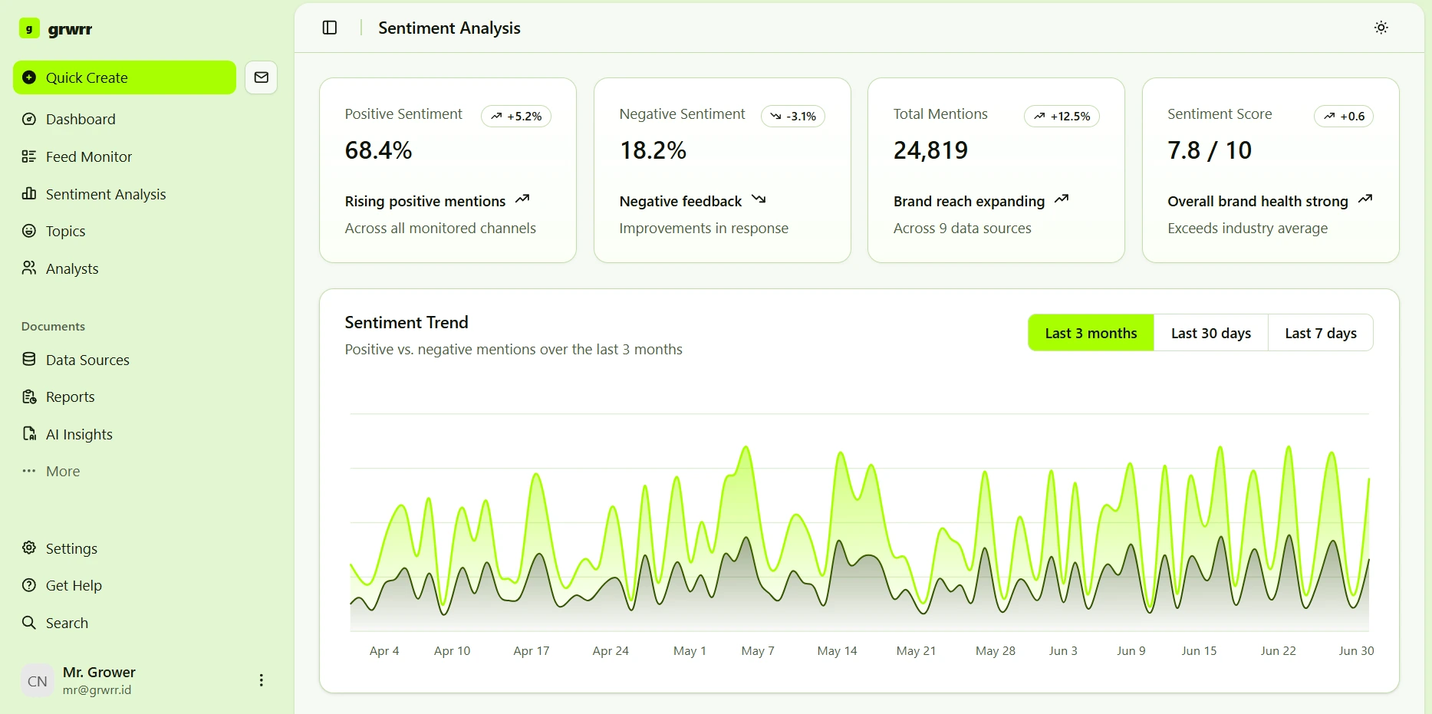The height and width of the screenshot is (714, 1432).
Task: Toggle the sidebar panel icon
Action: (330, 28)
